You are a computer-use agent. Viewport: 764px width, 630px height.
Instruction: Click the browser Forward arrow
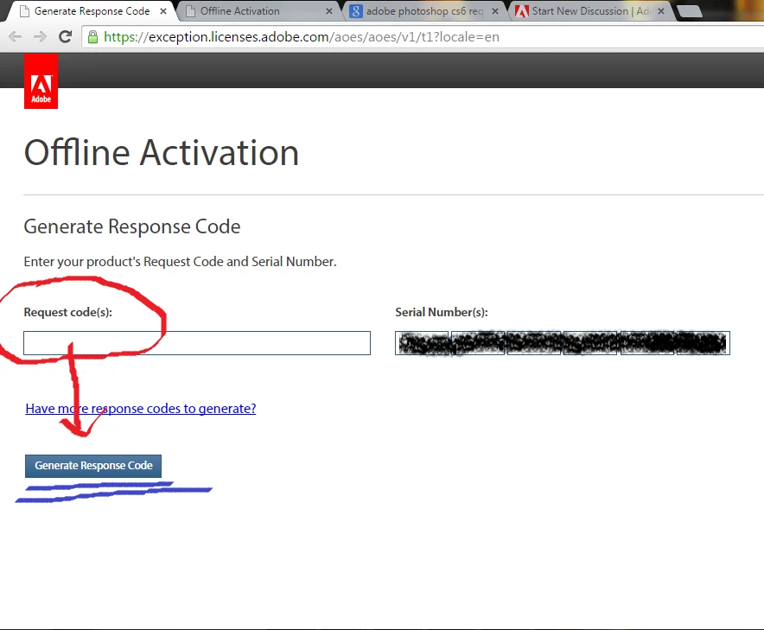click(40, 37)
